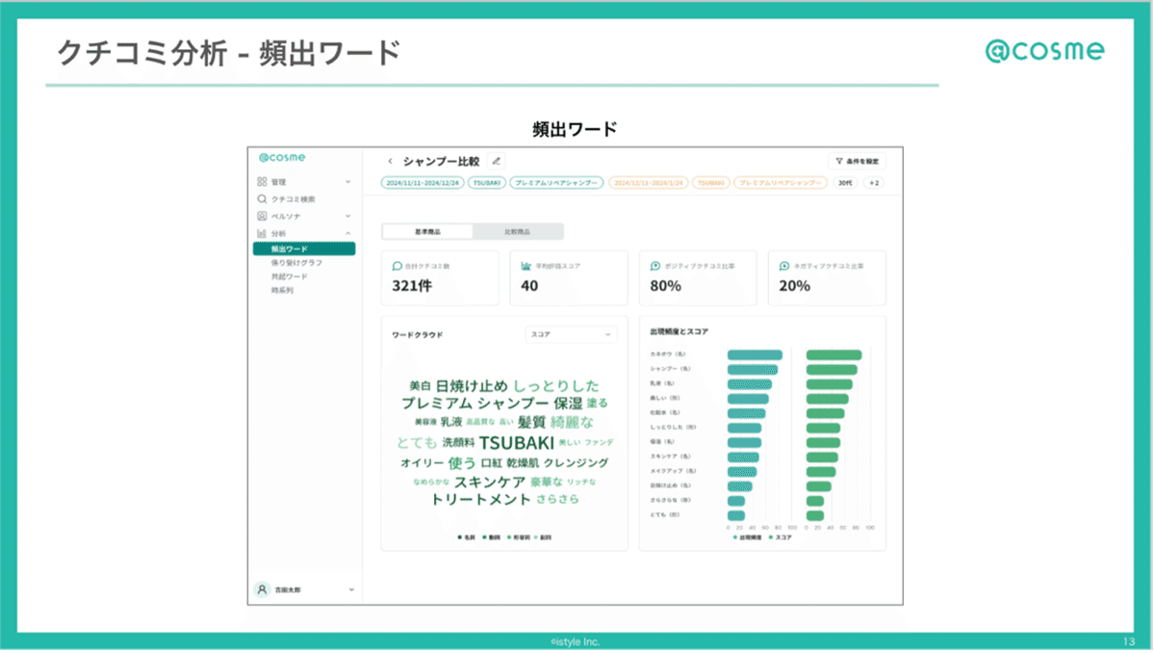Click the orange プレミアムリペアシャンプー chip
Screen dimensions: 1155x653
781,182
